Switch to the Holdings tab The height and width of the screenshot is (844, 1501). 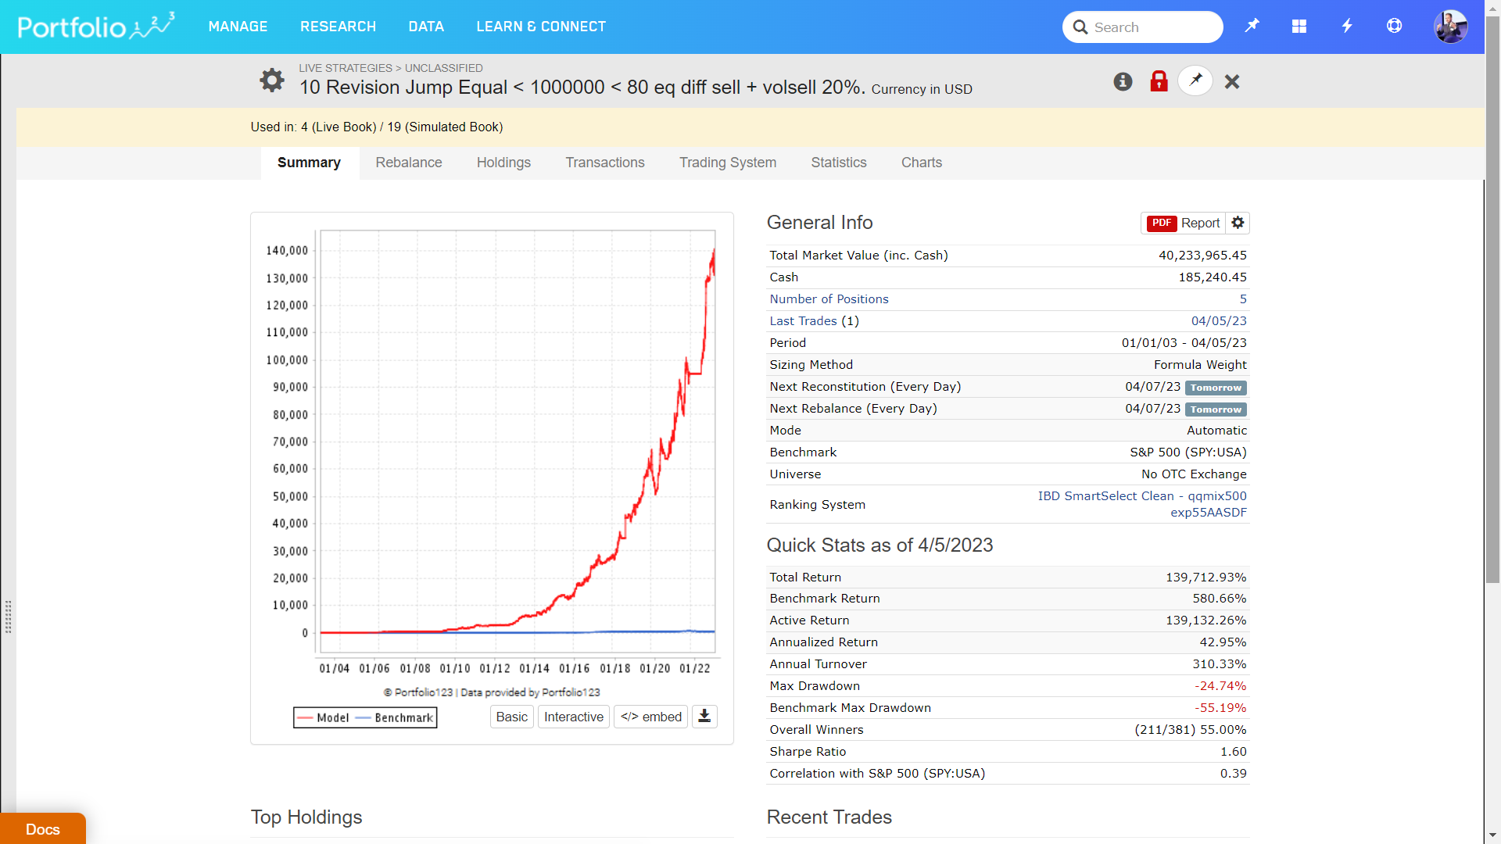coord(503,163)
